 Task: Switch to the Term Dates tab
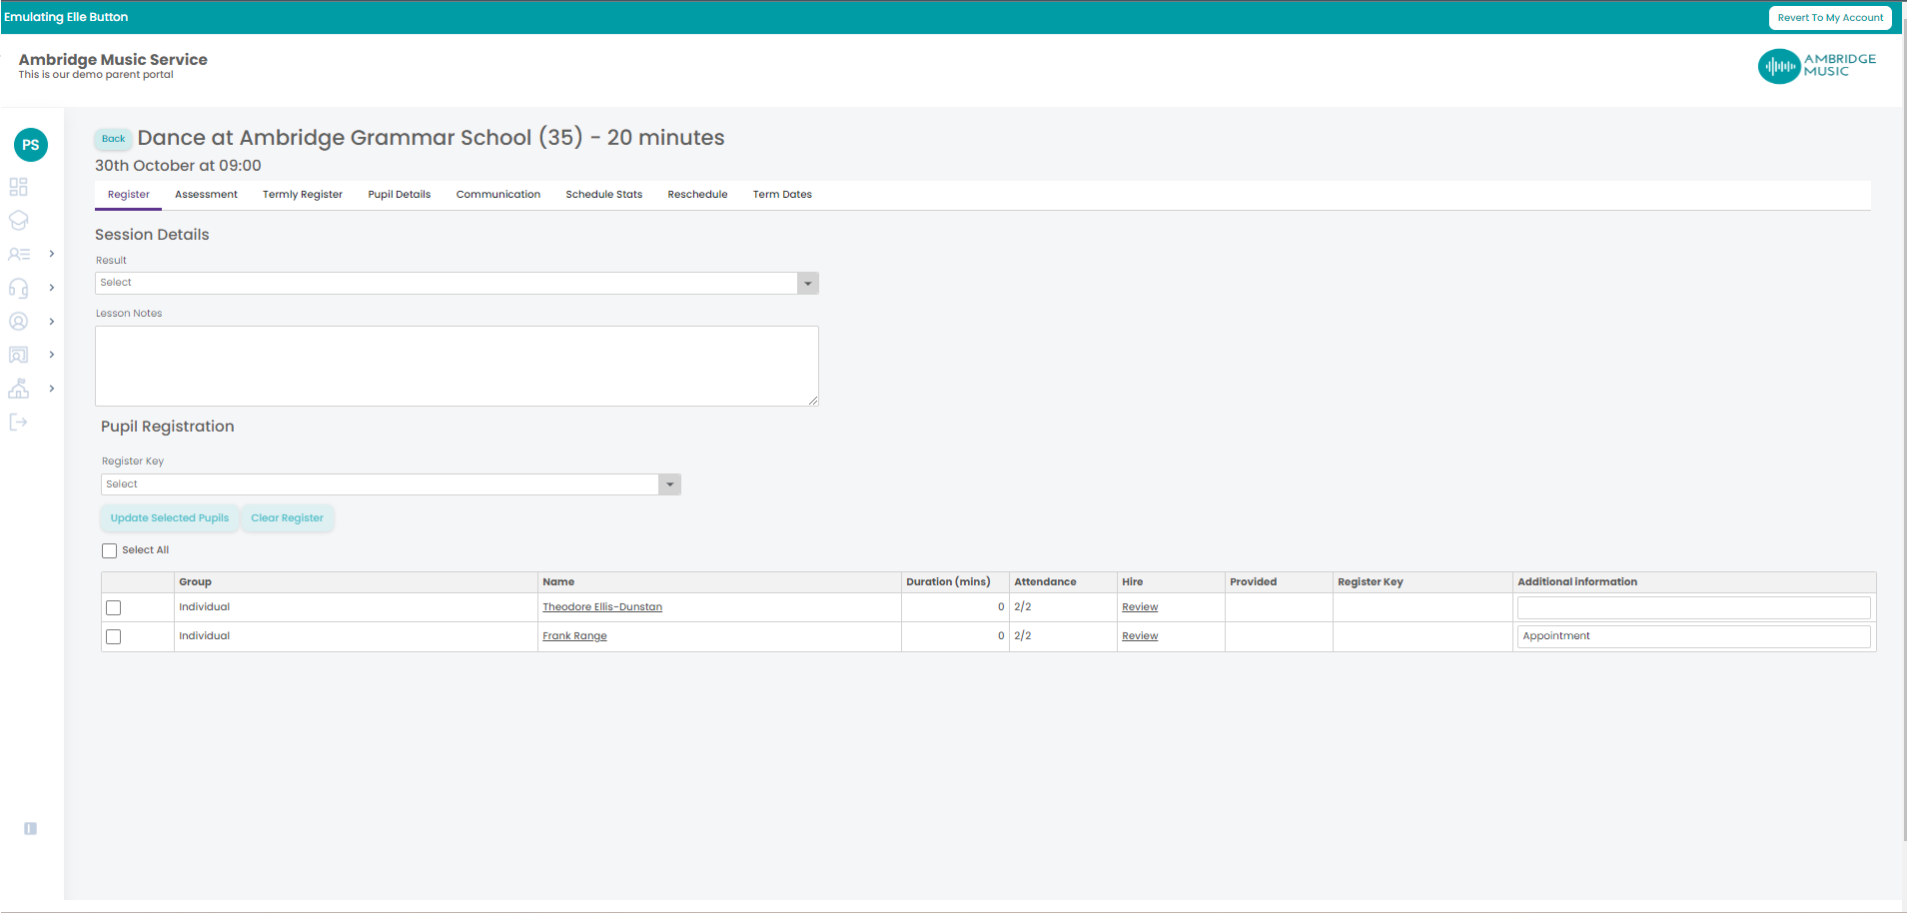pyautogui.click(x=782, y=195)
